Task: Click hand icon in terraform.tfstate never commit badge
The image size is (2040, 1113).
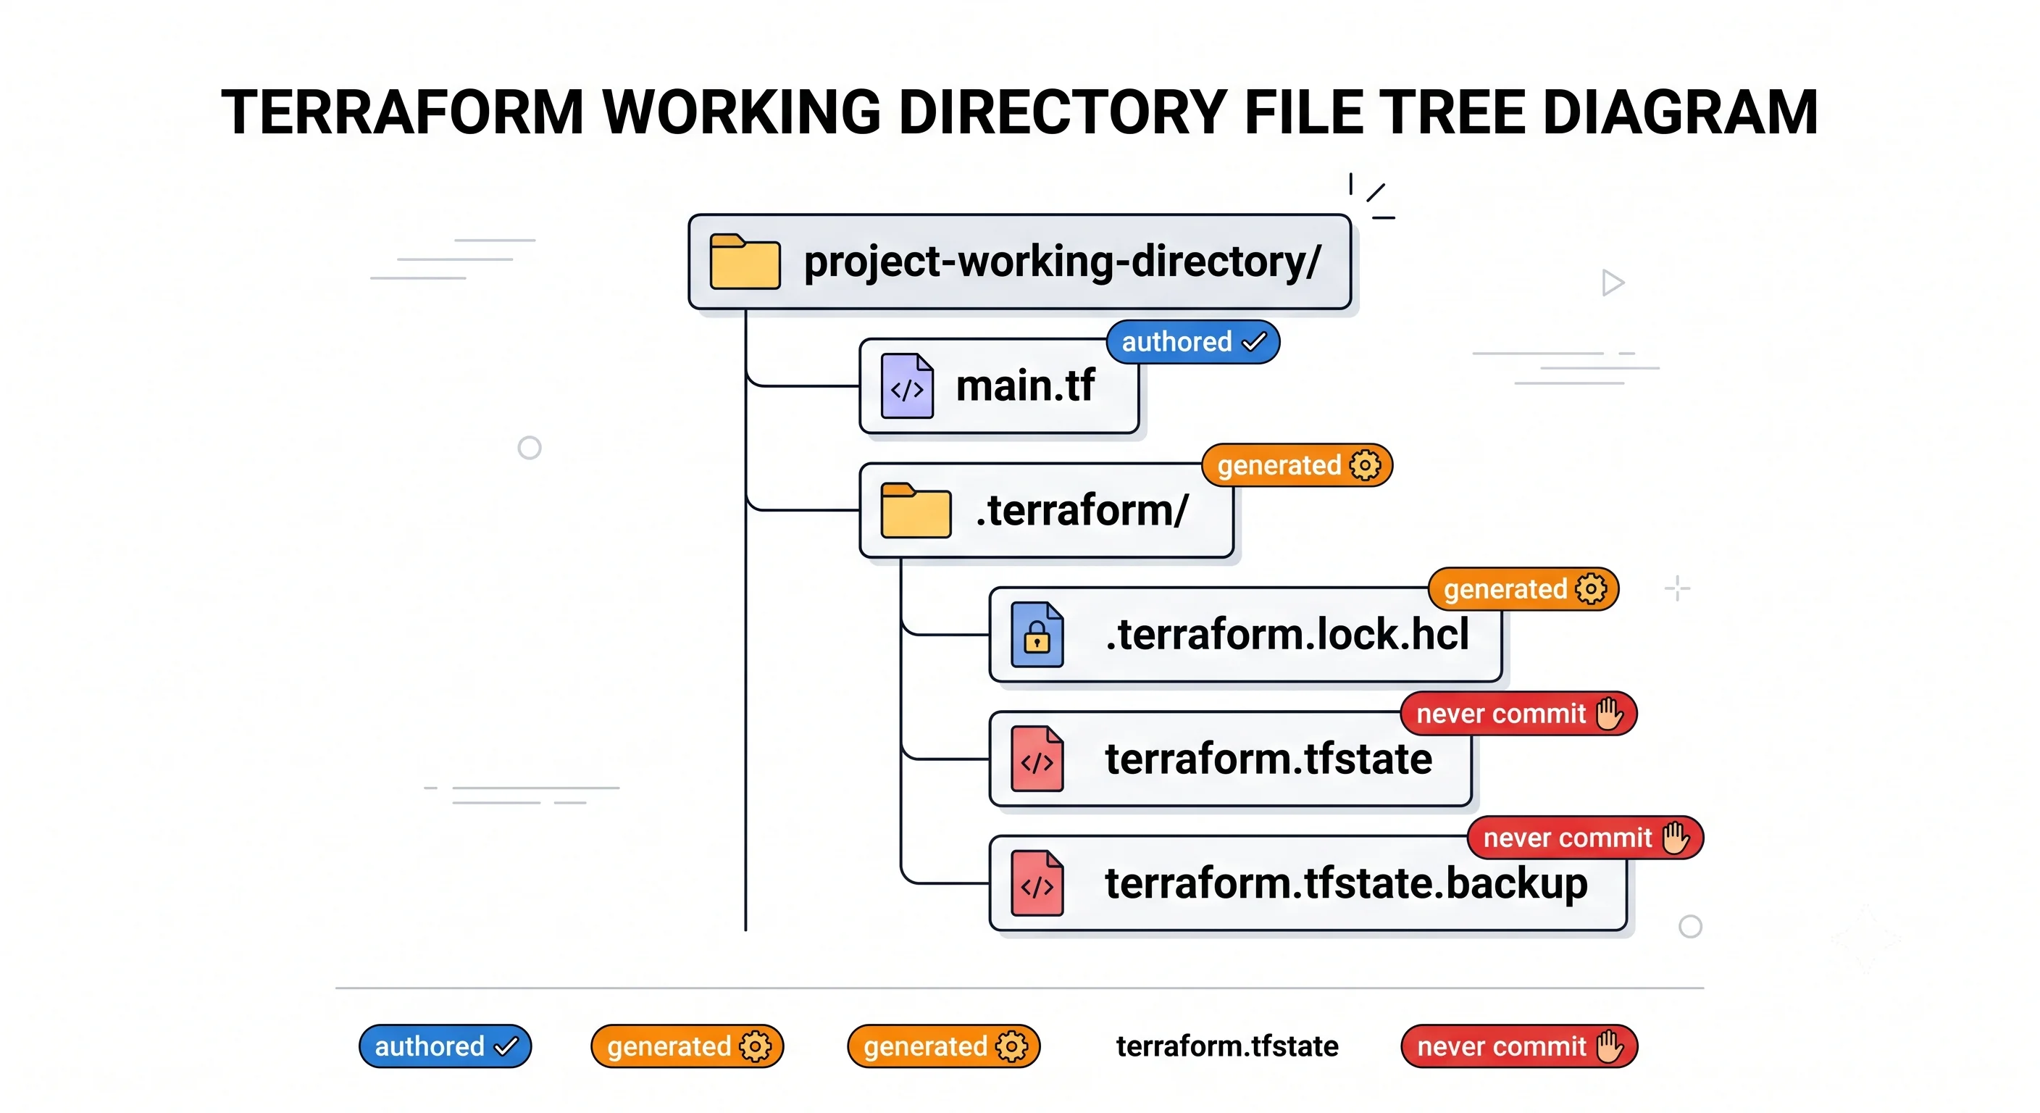Action: click(x=1609, y=714)
